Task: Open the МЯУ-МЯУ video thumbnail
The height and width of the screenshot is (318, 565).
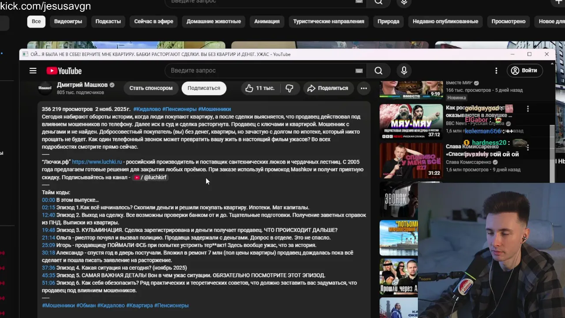Action: click(x=411, y=121)
